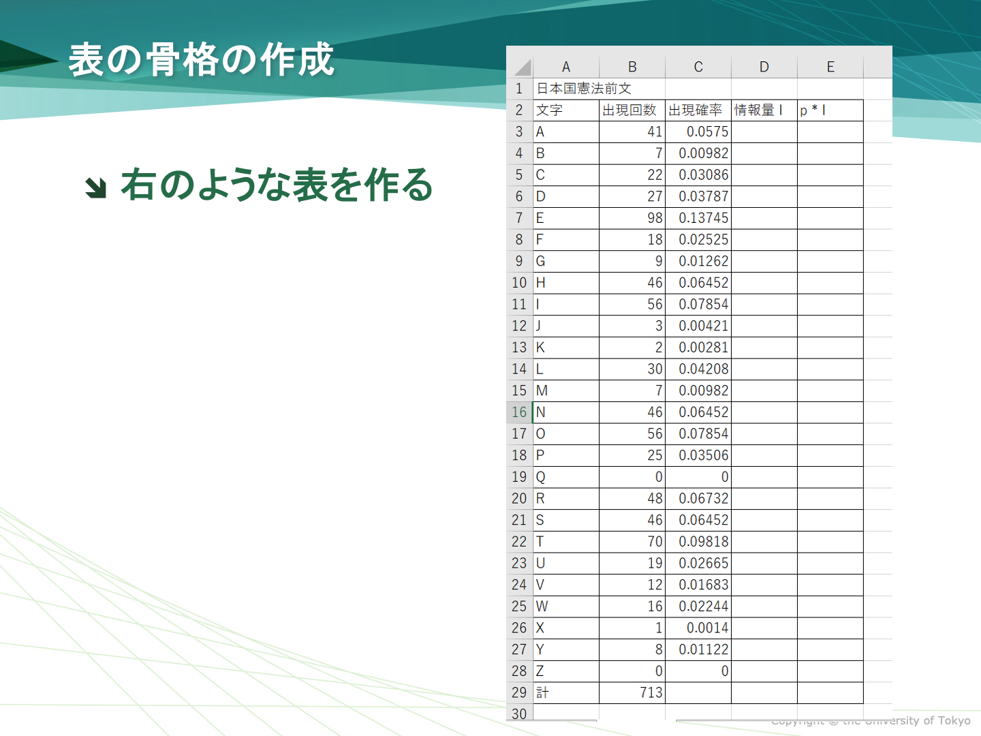Click probability cell 0.02244
981x736 pixels.
click(698, 607)
